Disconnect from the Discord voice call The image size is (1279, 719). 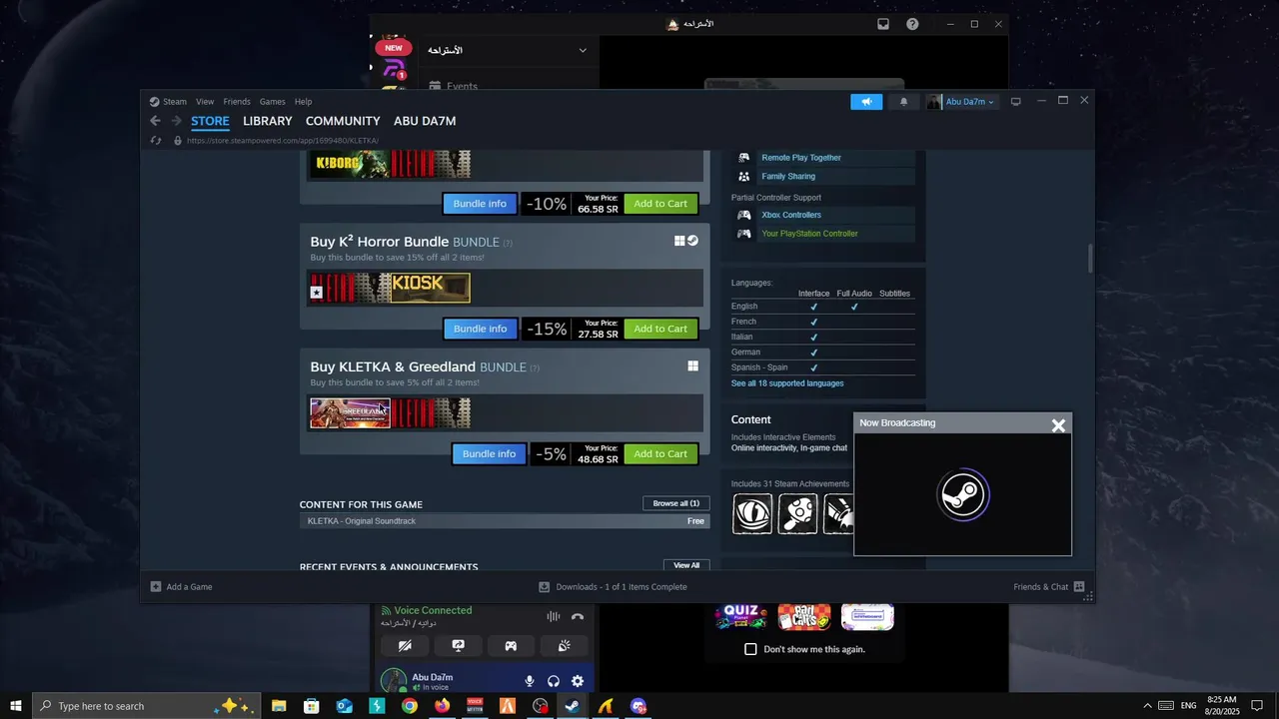coord(578,616)
